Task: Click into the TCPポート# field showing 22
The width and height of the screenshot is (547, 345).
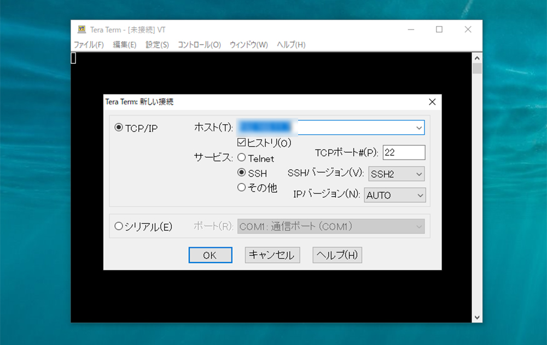Action: (404, 152)
